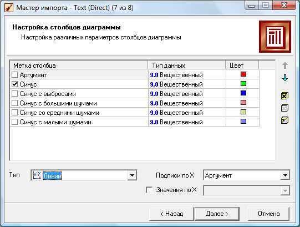Uncheck the Синус column checkbox
The height and width of the screenshot is (227, 300).
[15, 84]
